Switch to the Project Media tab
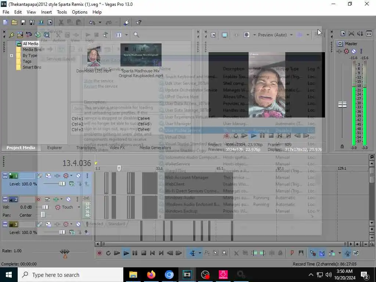This screenshot has height=282, width=376. [21, 148]
